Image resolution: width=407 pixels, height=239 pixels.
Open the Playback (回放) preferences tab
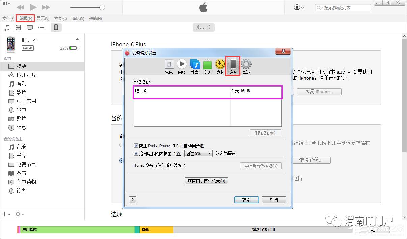click(x=182, y=67)
